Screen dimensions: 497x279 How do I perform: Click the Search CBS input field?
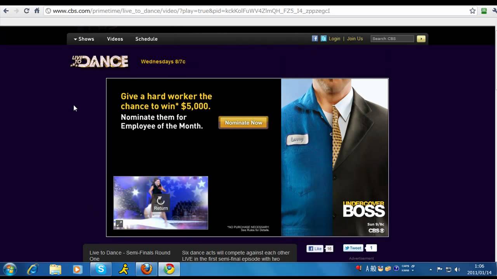click(x=392, y=38)
